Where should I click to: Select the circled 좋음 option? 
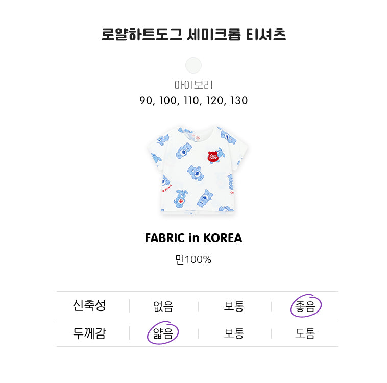click(x=306, y=306)
